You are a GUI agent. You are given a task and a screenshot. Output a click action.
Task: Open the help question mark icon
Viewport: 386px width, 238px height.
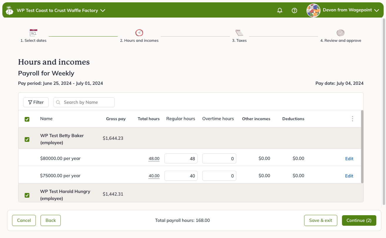click(x=294, y=11)
